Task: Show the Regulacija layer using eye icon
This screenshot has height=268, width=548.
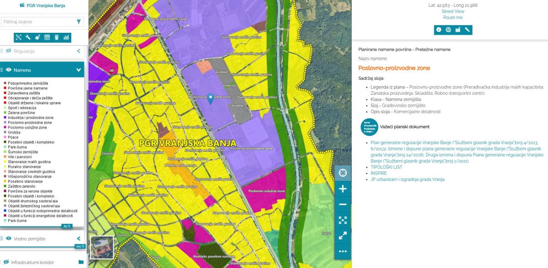Action: [9, 51]
